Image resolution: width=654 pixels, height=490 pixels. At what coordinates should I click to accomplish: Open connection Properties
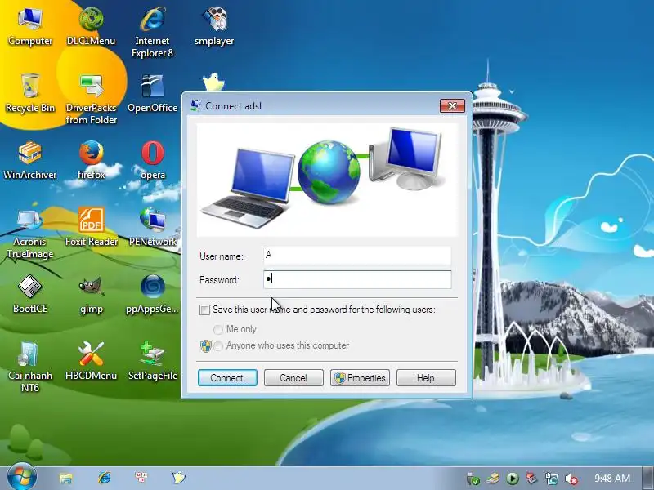[x=360, y=378]
